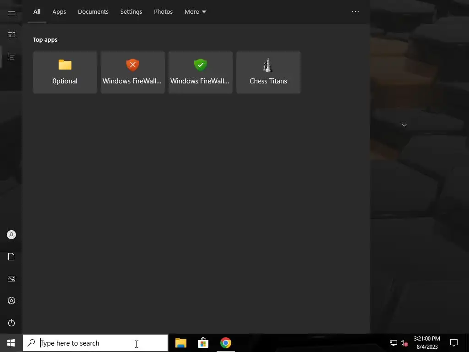
Task: Switch to the Settings search tab
Action: pyautogui.click(x=131, y=11)
